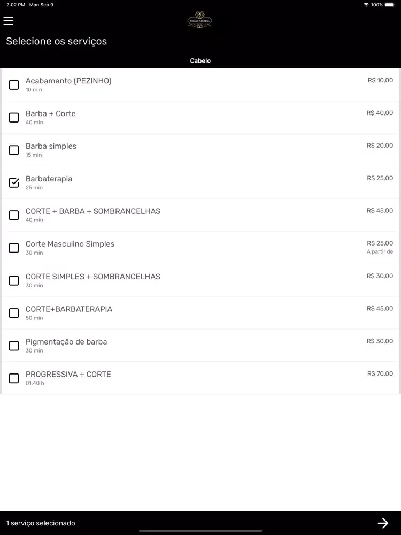Check the Barba simples checkbox
The width and height of the screenshot is (401, 535).
click(x=14, y=150)
